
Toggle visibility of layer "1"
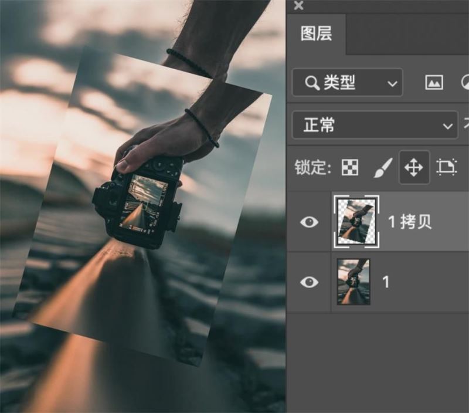(309, 282)
